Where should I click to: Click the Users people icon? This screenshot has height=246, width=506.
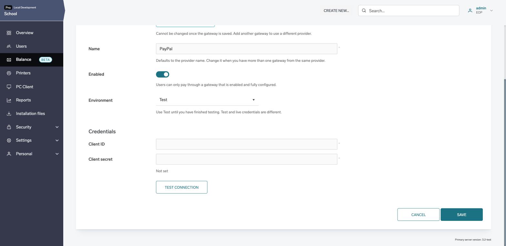click(x=9, y=46)
